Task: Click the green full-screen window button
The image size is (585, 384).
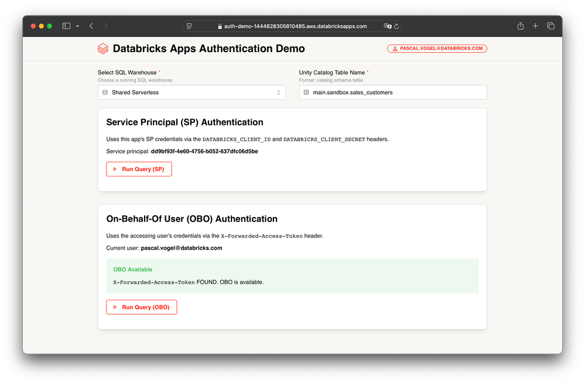Action: (x=50, y=26)
